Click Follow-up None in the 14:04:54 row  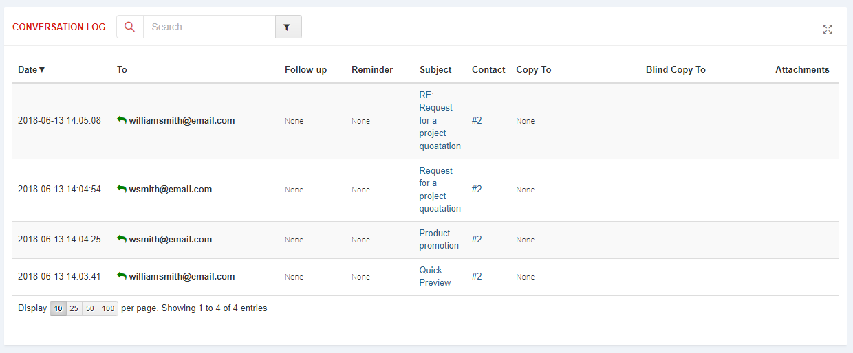click(294, 190)
